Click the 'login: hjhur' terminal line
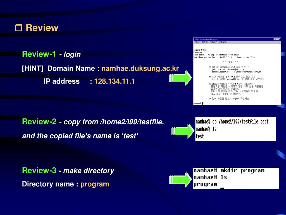 coord(200,50)
